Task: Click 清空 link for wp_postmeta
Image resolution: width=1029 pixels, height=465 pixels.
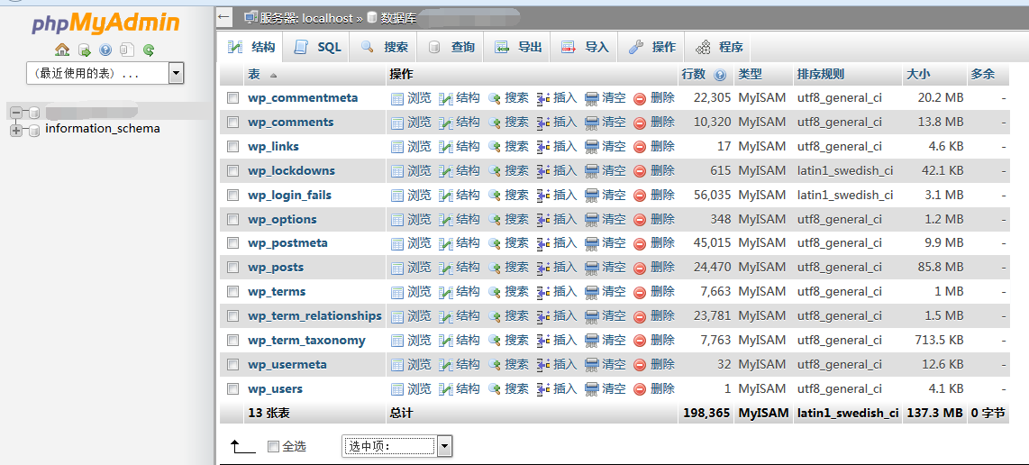Action: pyautogui.click(x=615, y=243)
